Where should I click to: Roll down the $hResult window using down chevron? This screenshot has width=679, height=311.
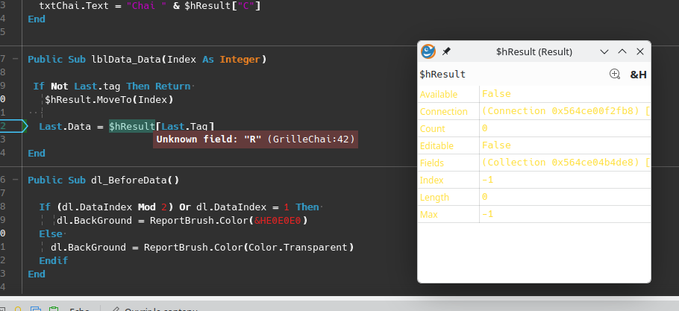pyautogui.click(x=604, y=51)
